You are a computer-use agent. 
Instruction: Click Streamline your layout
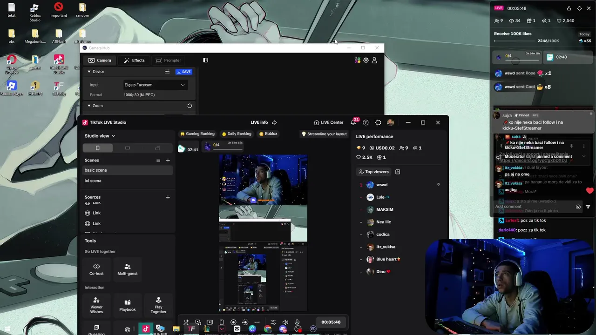[x=324, y=134]
